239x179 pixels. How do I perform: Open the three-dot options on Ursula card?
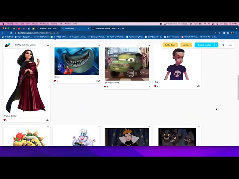[x=99, y=126]
